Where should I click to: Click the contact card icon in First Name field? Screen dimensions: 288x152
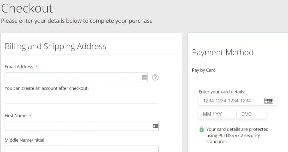pos(155,126)
